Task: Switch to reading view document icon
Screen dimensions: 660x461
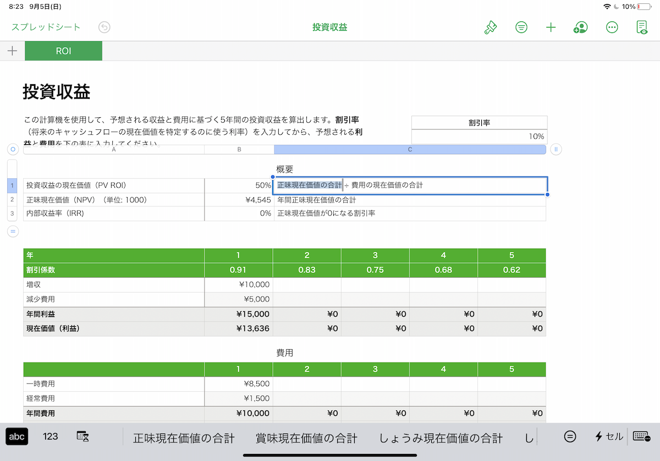Action: pyautogui.click(x=642, y=28)
